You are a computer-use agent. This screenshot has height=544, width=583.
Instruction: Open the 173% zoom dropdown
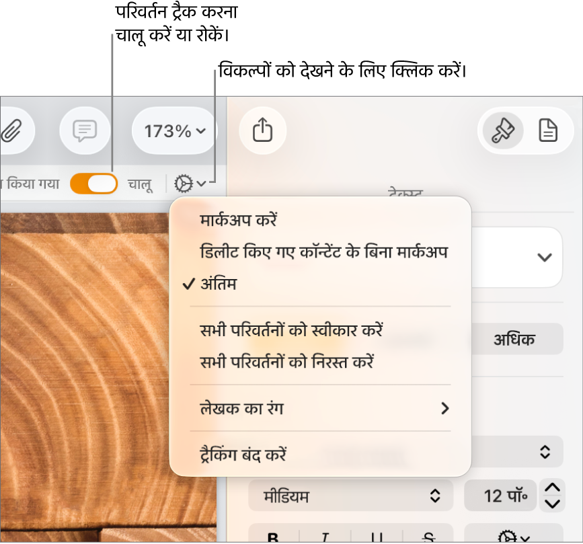(174, 131)
